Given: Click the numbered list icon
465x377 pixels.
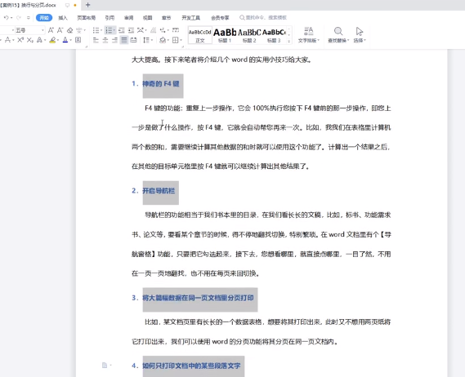Looking at the screenshot, I should [110, 30].
